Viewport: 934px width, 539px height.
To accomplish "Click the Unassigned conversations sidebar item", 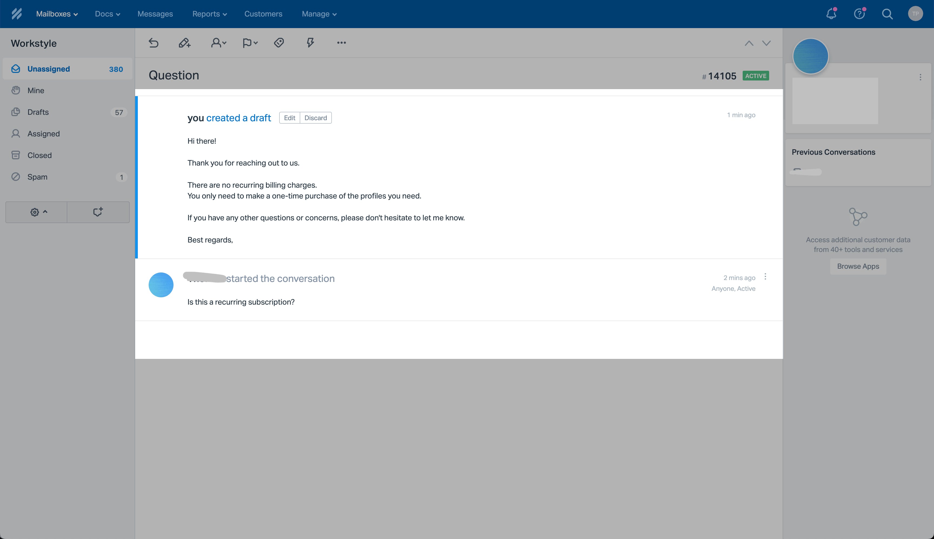I will coord(67,69).
